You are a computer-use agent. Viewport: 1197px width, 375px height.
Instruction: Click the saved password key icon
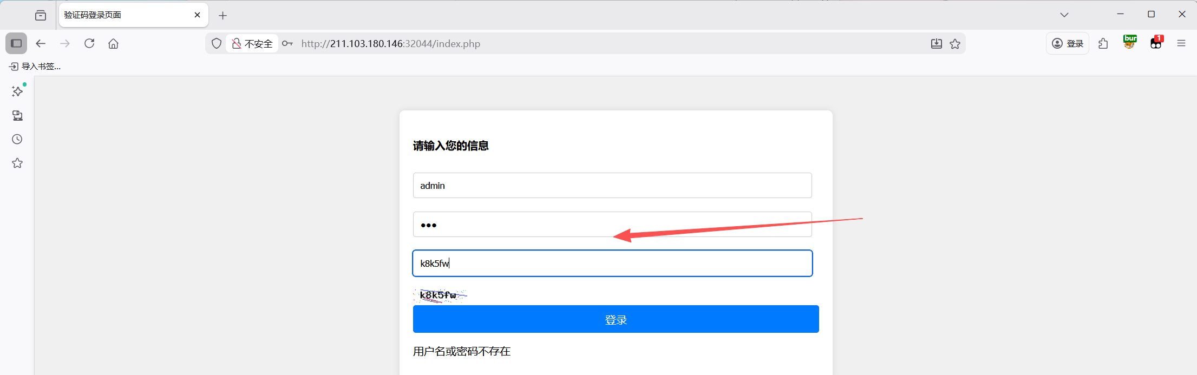[287, 43]
